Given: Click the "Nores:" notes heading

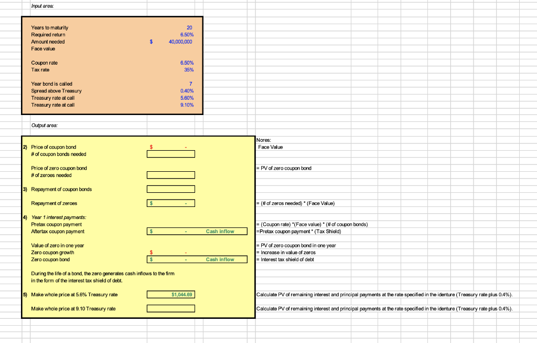Looking at the screenshot, I should coord(264,140).
